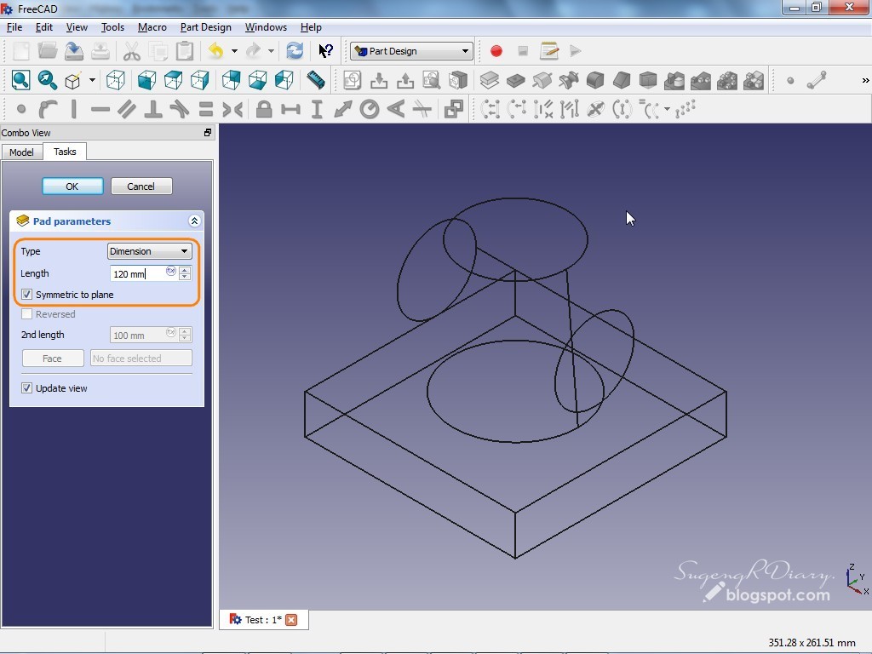
Task: Click the Face selection button
Action: pos(52,358)
